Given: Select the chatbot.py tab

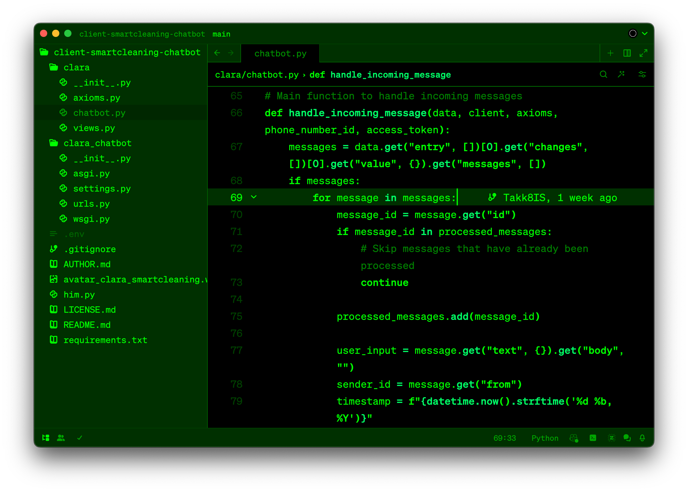Looking at the screenshot, I should click(280, 54).
